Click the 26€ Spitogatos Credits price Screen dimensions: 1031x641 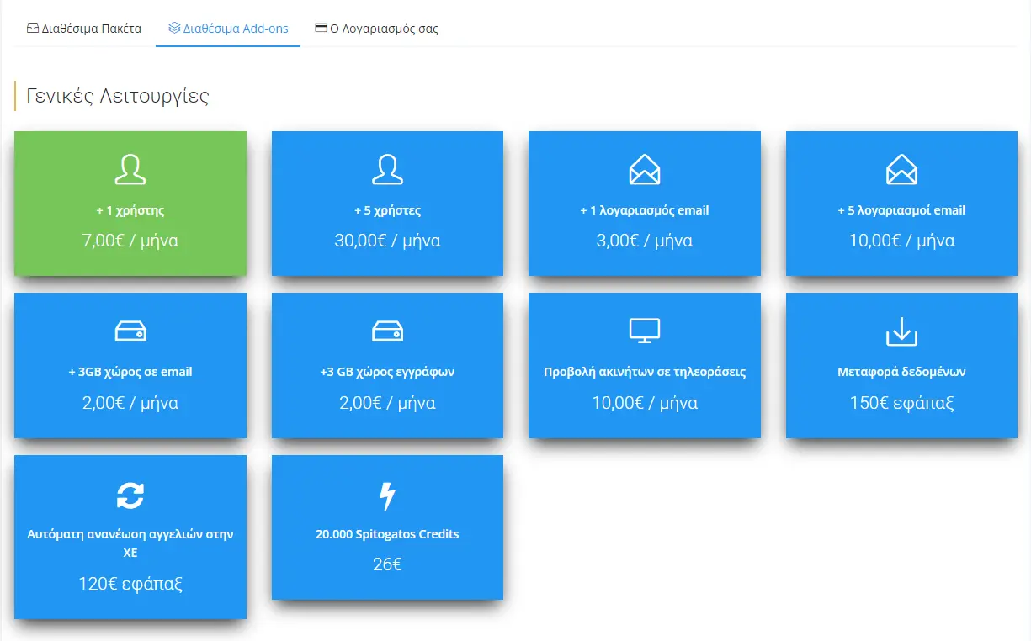point(387,564)
